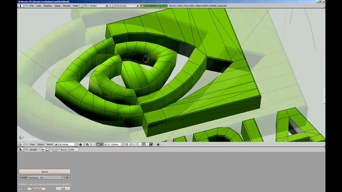
Task: Enable the translate manipulator triangle icon
Action: pyautogui.click(x=102, y=145)
